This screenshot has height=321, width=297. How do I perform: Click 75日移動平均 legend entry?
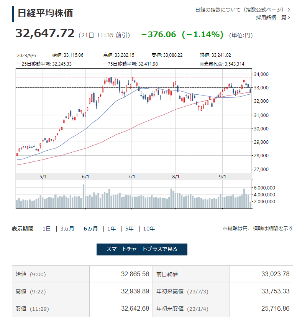[x=131, y=64]
